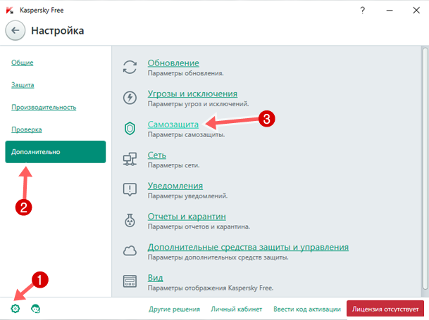The width and height of the screenshot is (429, 320).
Task: Minimize the Kaspersky Free window
Action: (390, 11)
